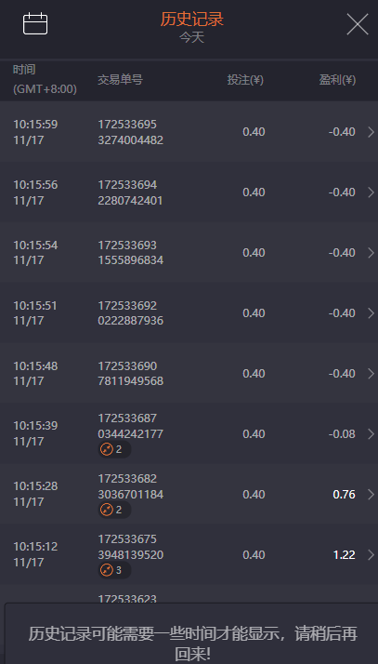
Task: Select the 历史记录 title heading
Action: coord(191,20)
